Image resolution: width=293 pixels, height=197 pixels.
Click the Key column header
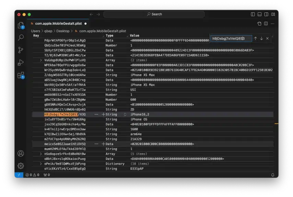[x=36, y=35]
